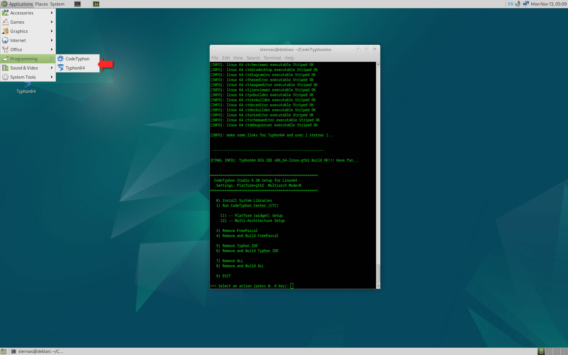
Task: Launch Typhon64 from Programming submenu
Action: click(x=78, y=68)
